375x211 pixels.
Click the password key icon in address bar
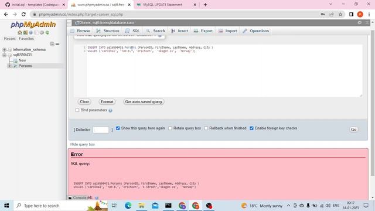tap(323, 14)
